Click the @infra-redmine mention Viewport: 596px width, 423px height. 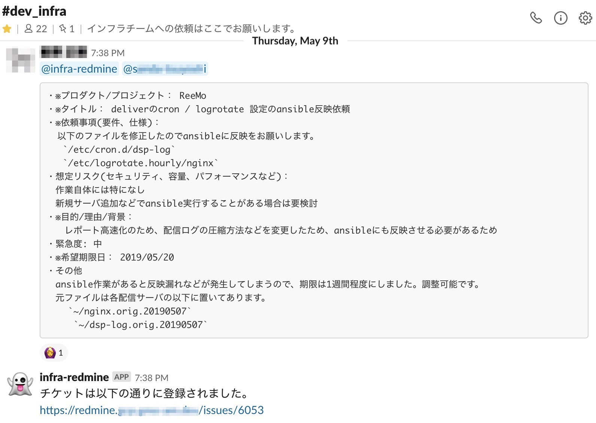pyautogui.click(x=79, y=69)
